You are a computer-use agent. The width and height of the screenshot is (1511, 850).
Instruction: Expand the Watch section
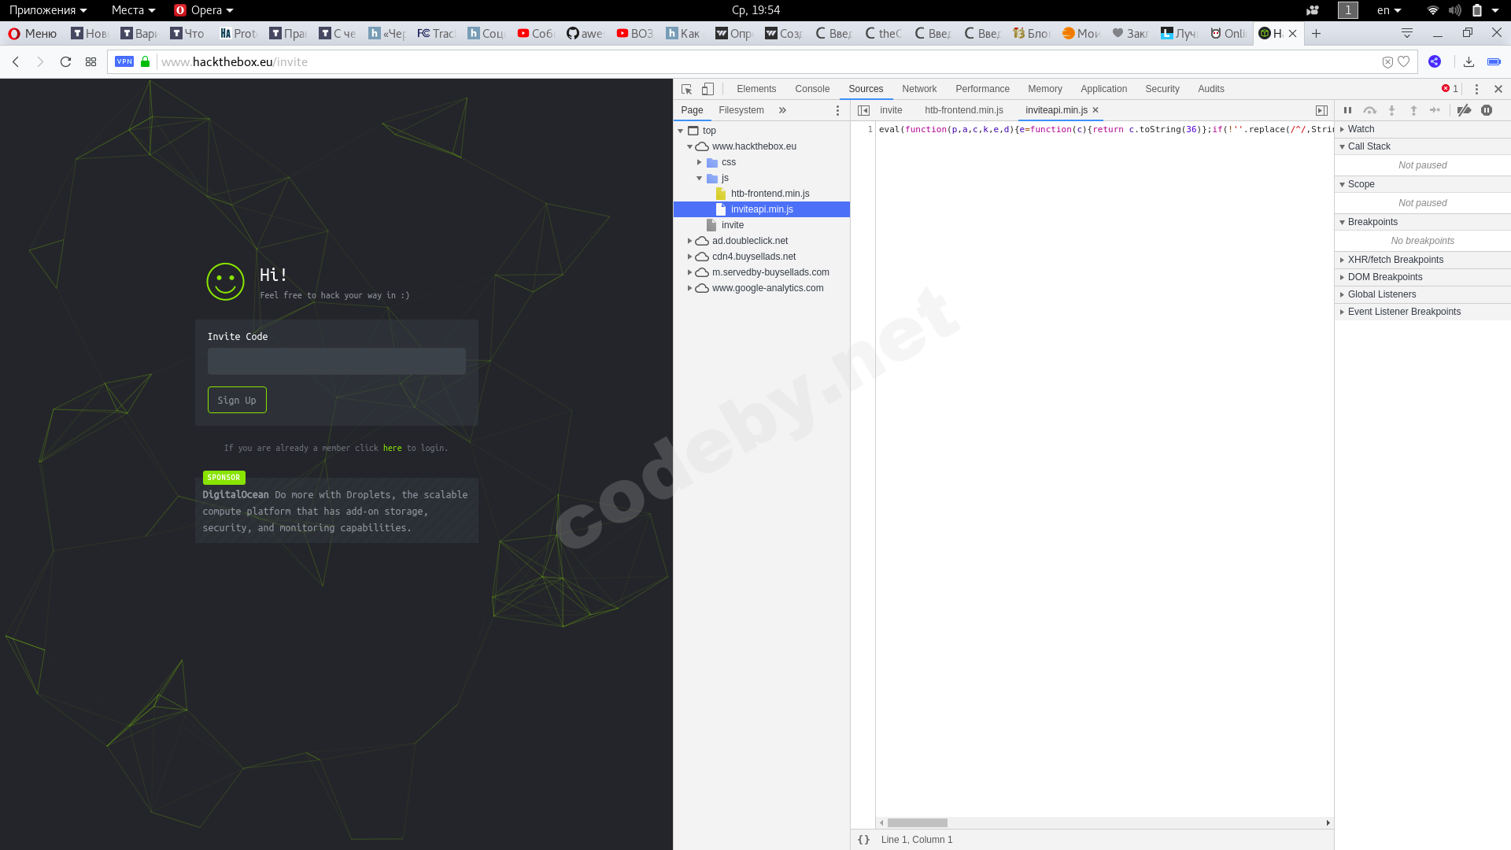tap(1360, 129)
